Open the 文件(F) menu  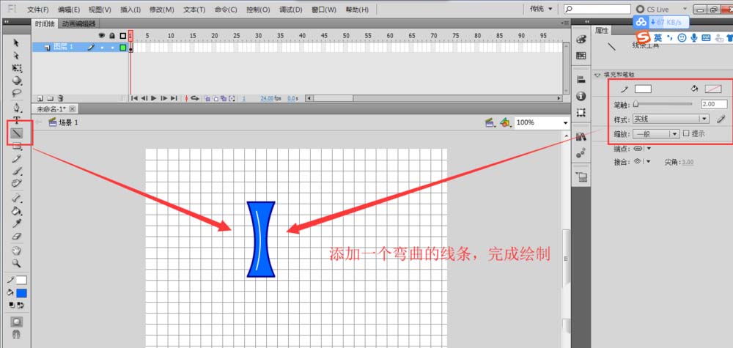tap(38, 10)
